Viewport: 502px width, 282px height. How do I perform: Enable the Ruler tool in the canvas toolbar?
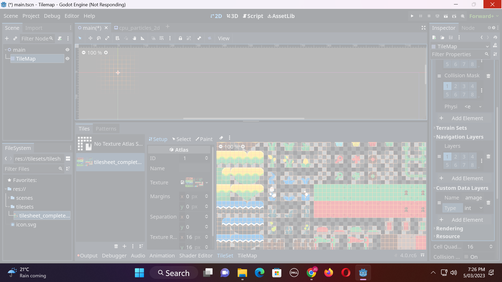[x=142, y=38]
